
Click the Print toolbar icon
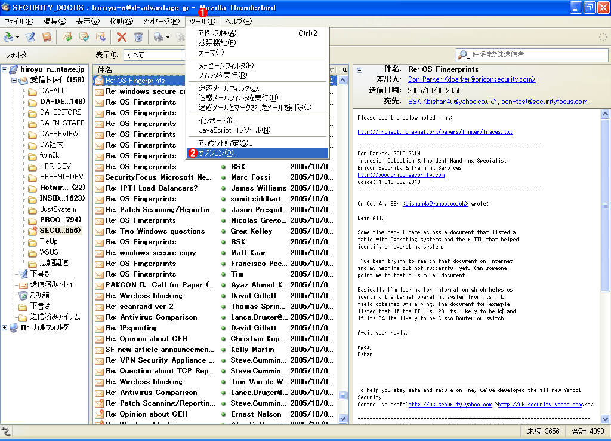coord(158,37)
